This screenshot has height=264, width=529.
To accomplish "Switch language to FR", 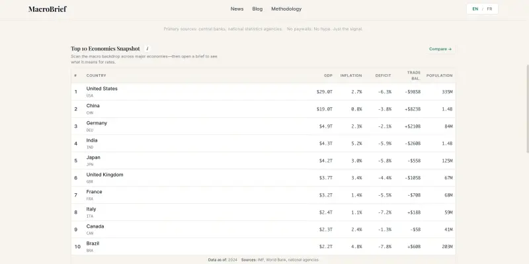I will pyautogui.click(x=489, y=9).
